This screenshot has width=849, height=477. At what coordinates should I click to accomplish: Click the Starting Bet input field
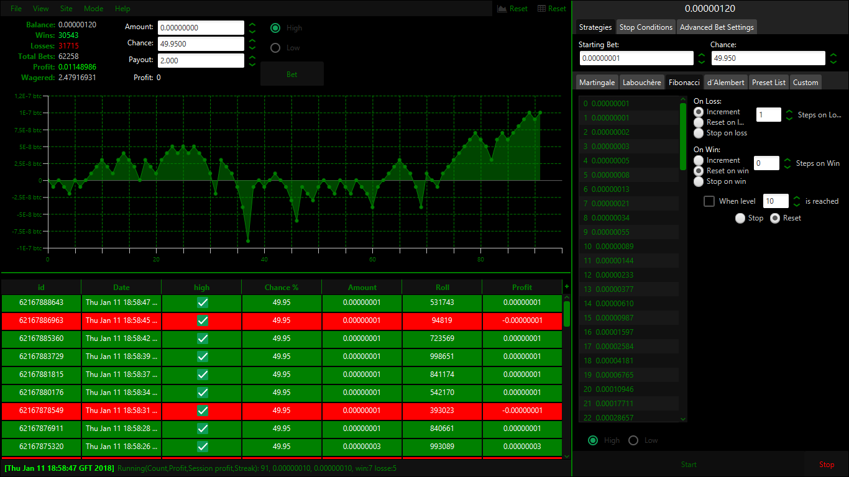click(x=636, y=58)
